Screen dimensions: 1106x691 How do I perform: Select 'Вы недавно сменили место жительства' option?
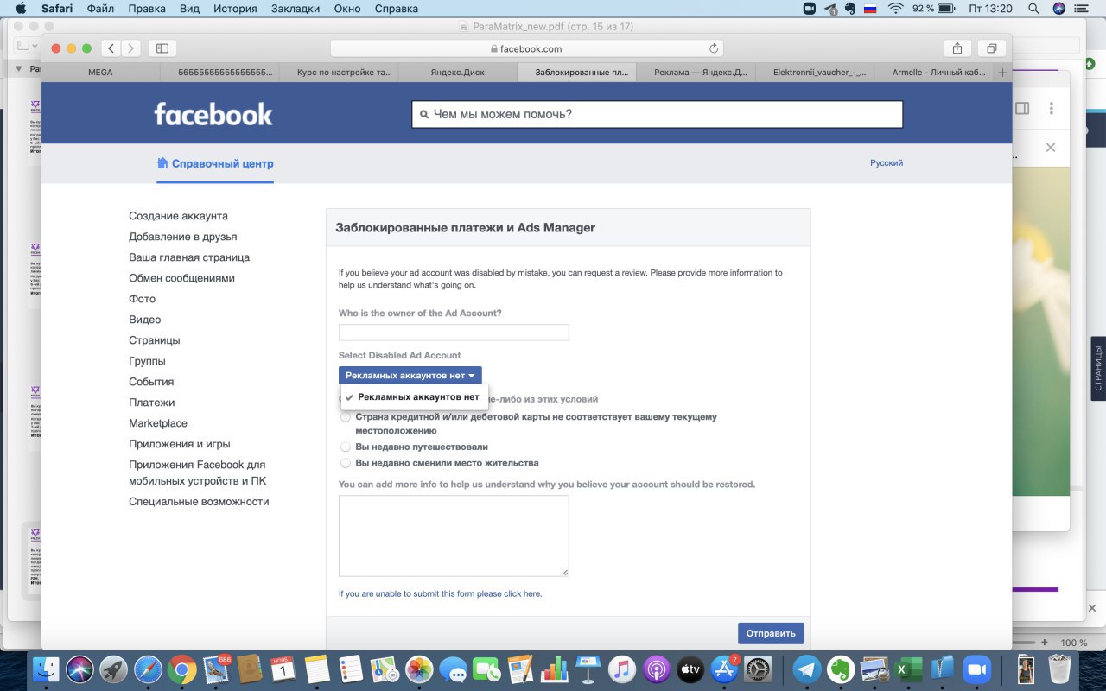[x=346, y=463]
